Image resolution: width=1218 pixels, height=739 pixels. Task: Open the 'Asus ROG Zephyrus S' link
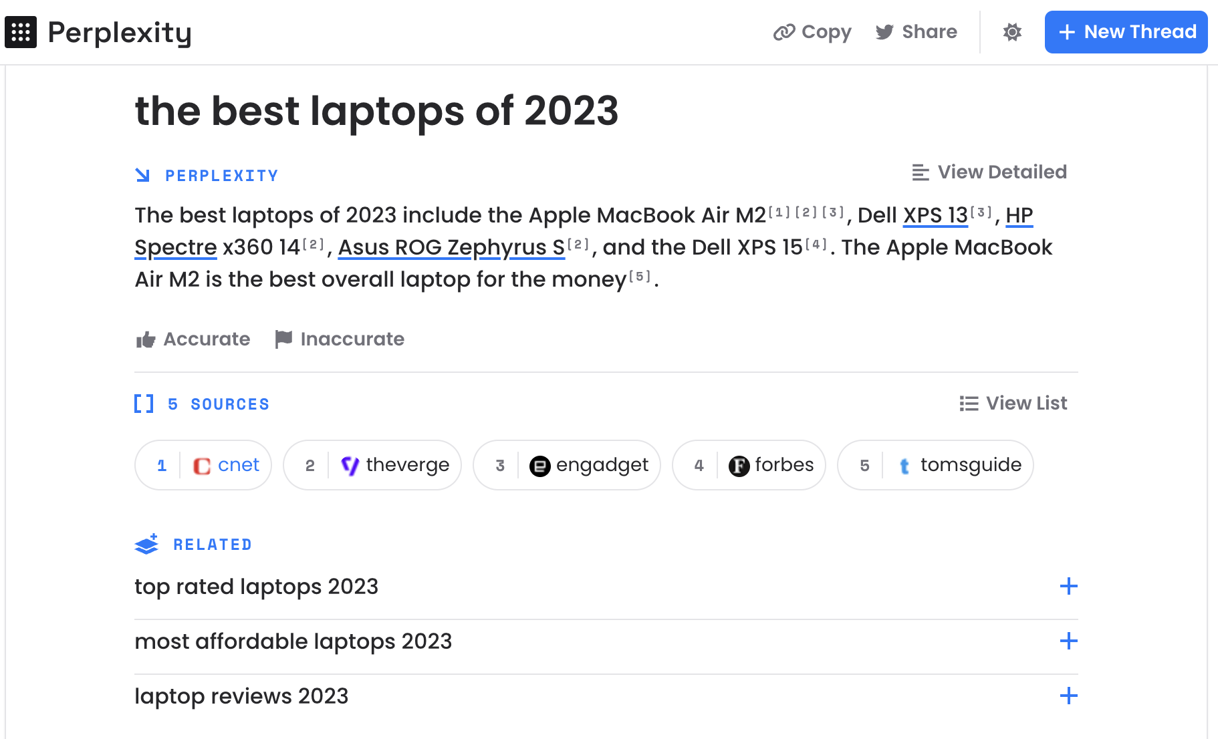451,247
